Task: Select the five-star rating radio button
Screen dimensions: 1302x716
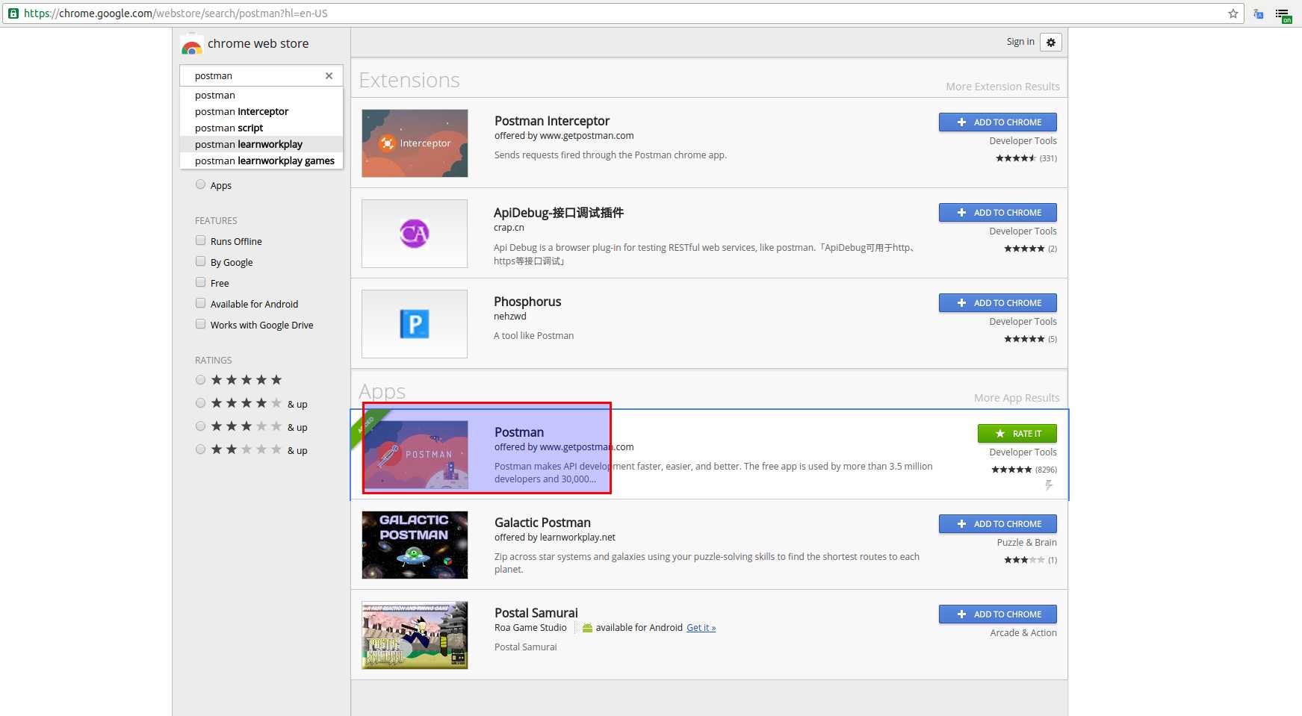Action: pyautogui.click(x=200, y=380)
